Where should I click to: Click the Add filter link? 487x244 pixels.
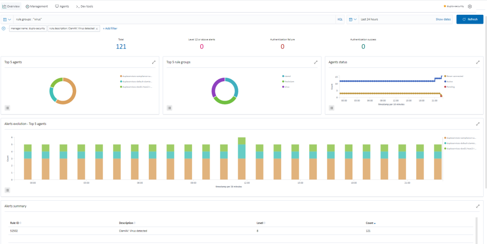point(110,28)
